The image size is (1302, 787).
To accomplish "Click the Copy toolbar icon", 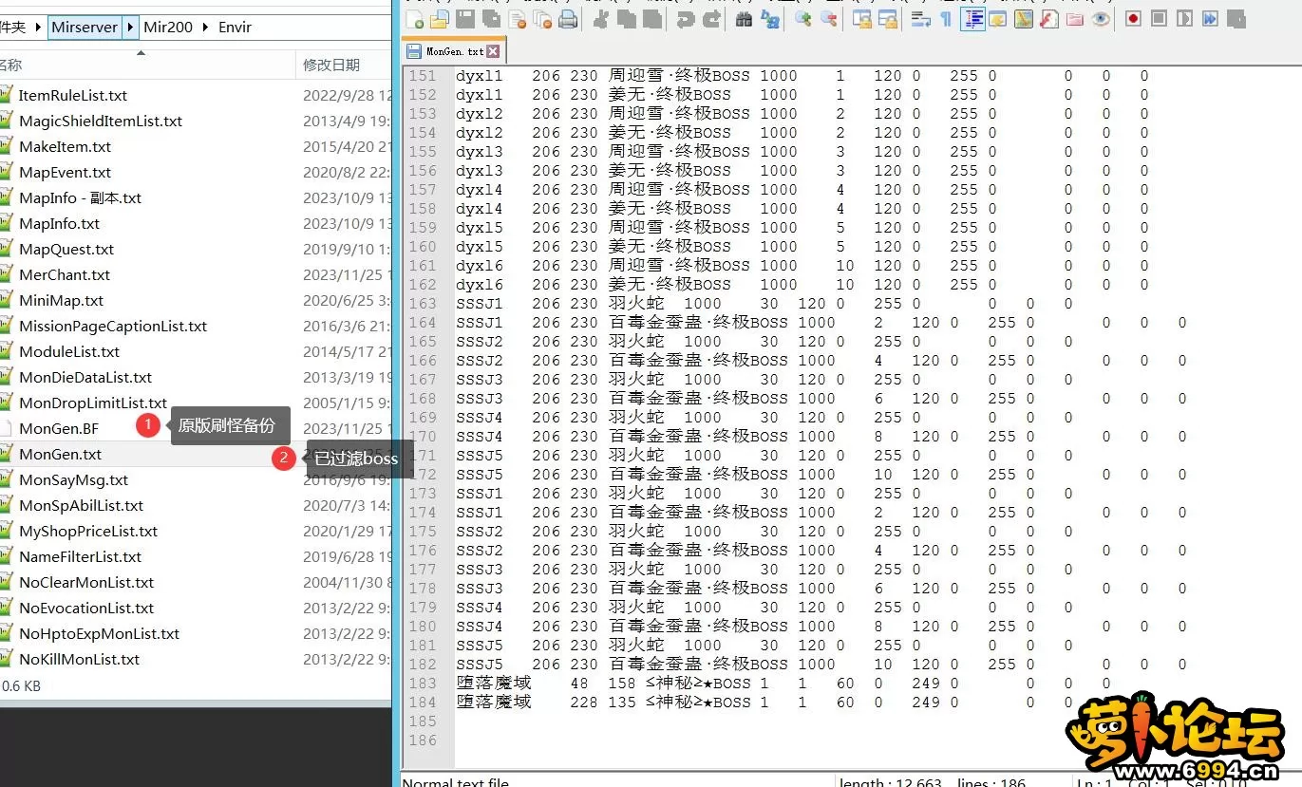I will tap(626, 18).
